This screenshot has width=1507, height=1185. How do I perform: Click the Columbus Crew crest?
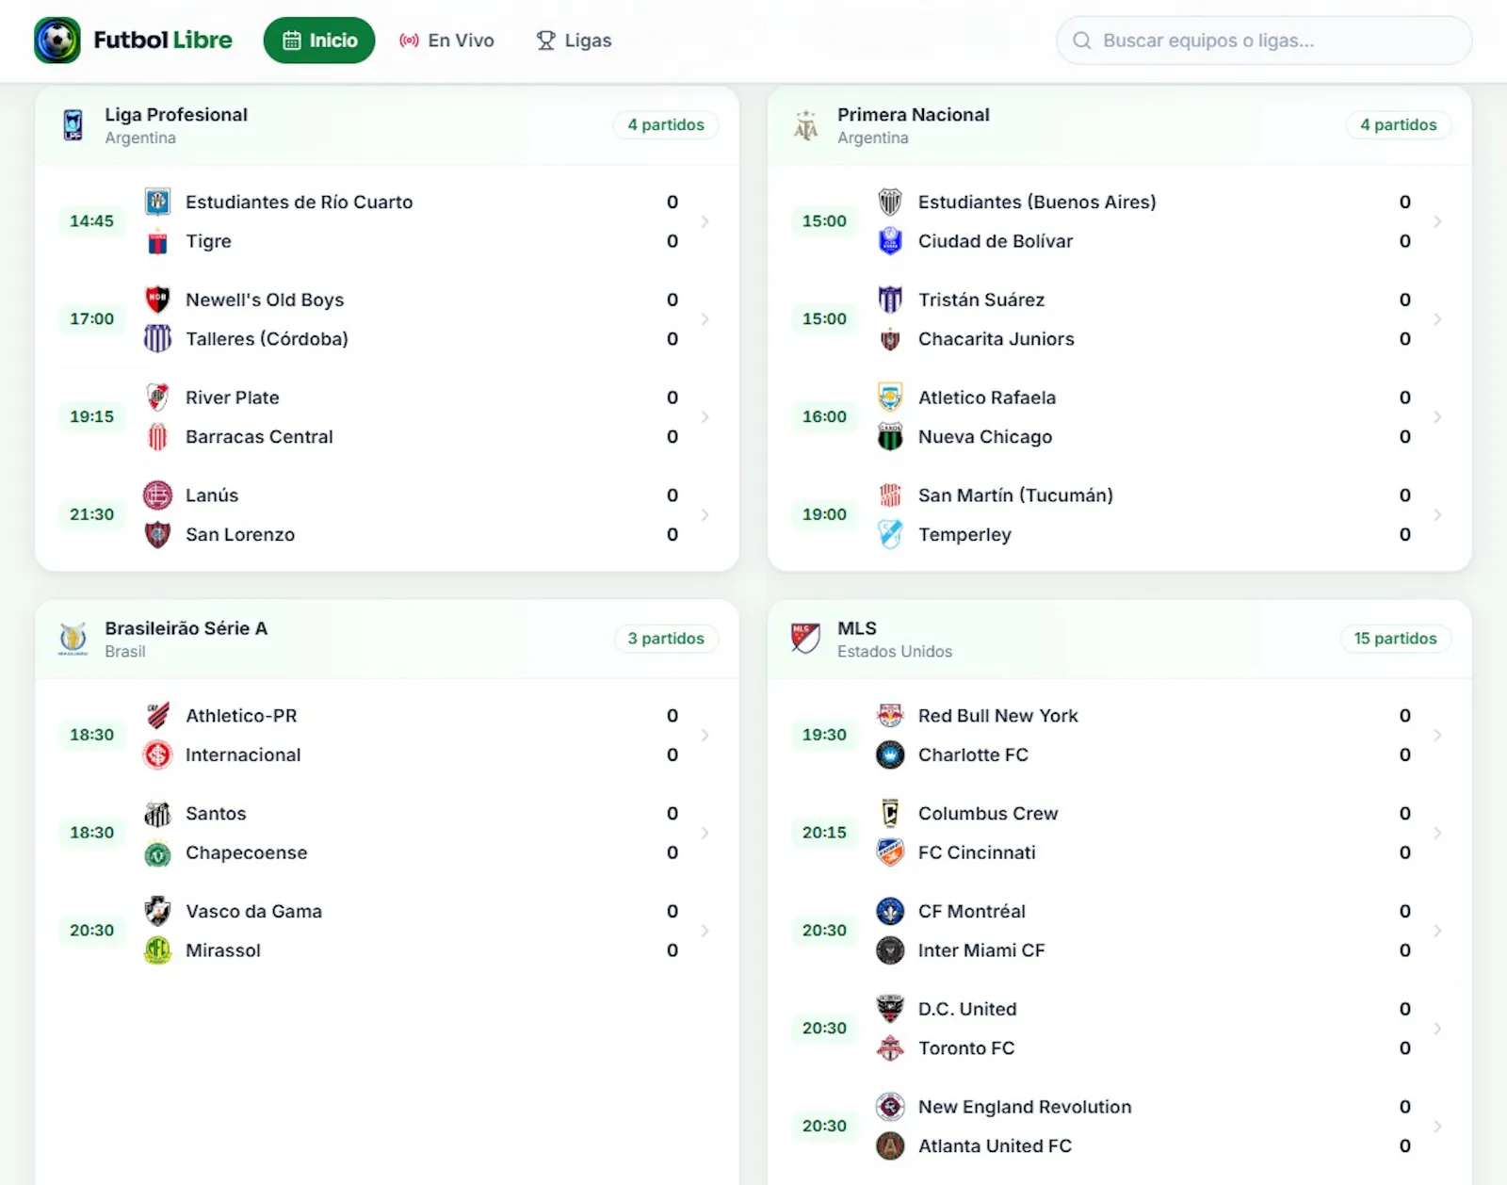tap(890, 814)
